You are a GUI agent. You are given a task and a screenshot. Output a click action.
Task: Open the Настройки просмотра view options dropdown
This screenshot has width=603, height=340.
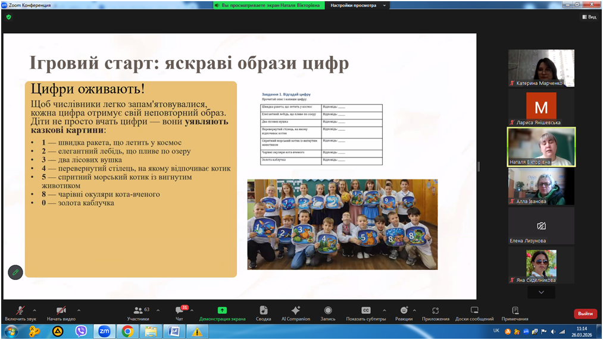(358, 5)
